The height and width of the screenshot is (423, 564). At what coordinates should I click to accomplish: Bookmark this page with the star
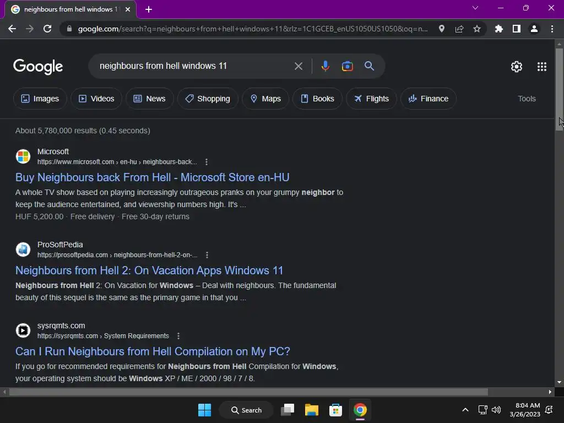tap(477, 29)
